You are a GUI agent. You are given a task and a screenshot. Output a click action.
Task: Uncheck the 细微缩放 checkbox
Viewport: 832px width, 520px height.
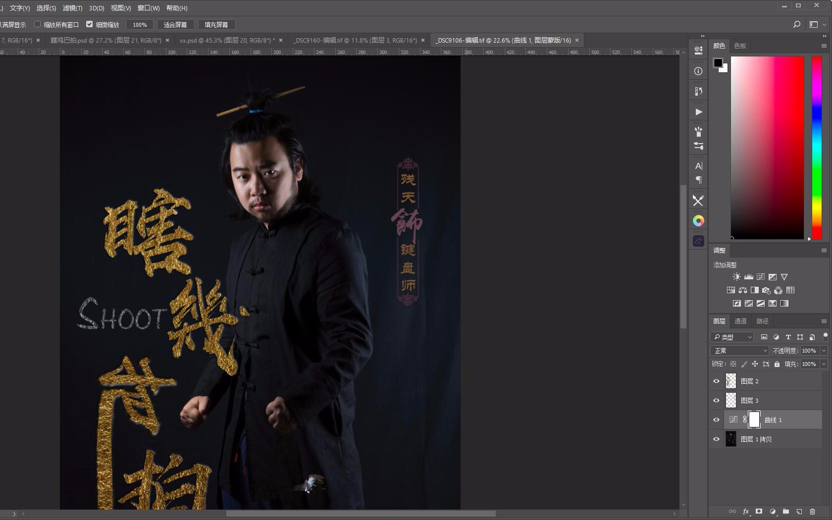point(90,24)
